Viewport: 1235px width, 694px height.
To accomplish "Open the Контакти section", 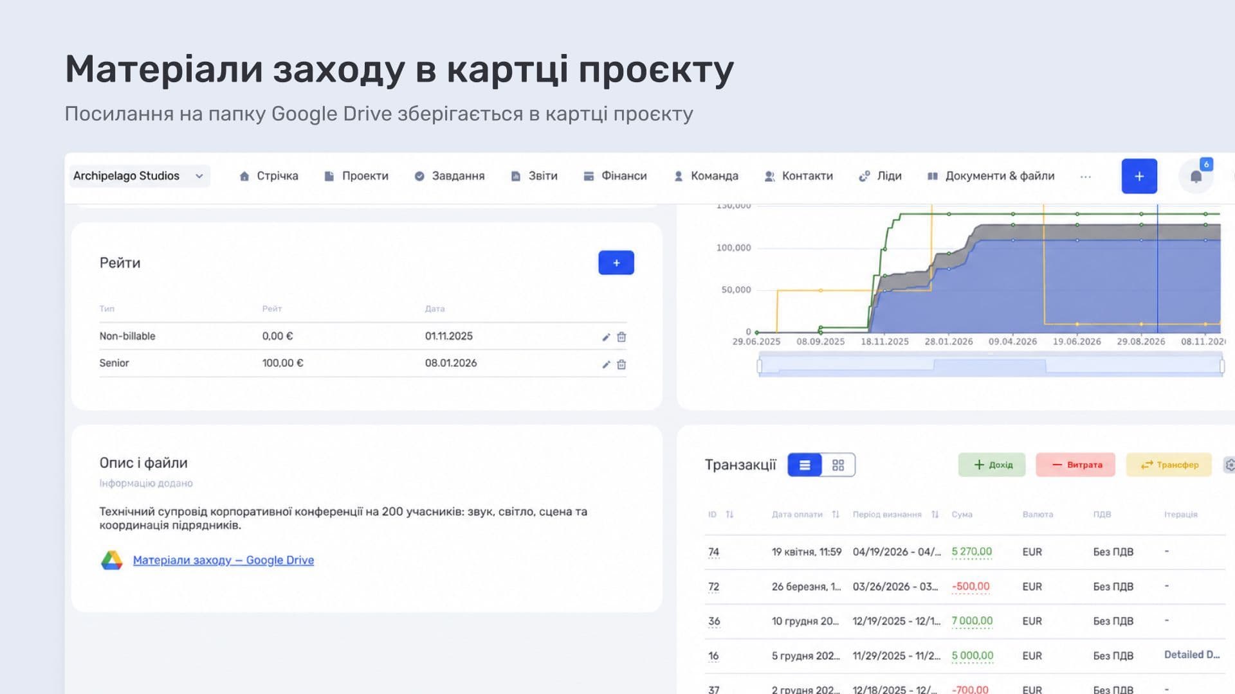I will click(x=798, y=176).
